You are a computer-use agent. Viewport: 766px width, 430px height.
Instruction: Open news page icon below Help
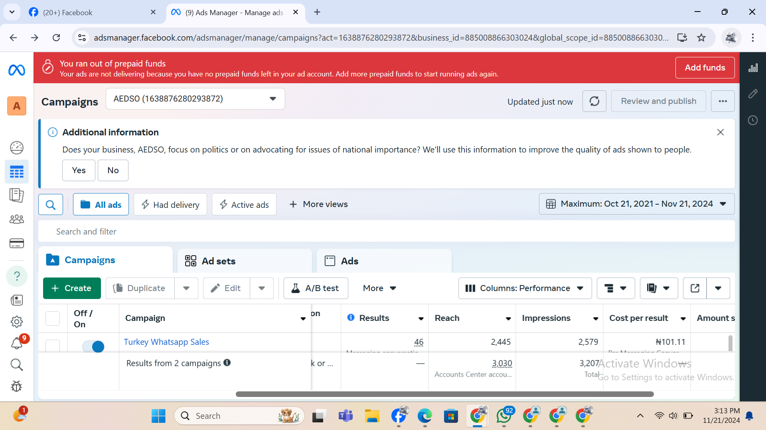click(x=17, y=300)
